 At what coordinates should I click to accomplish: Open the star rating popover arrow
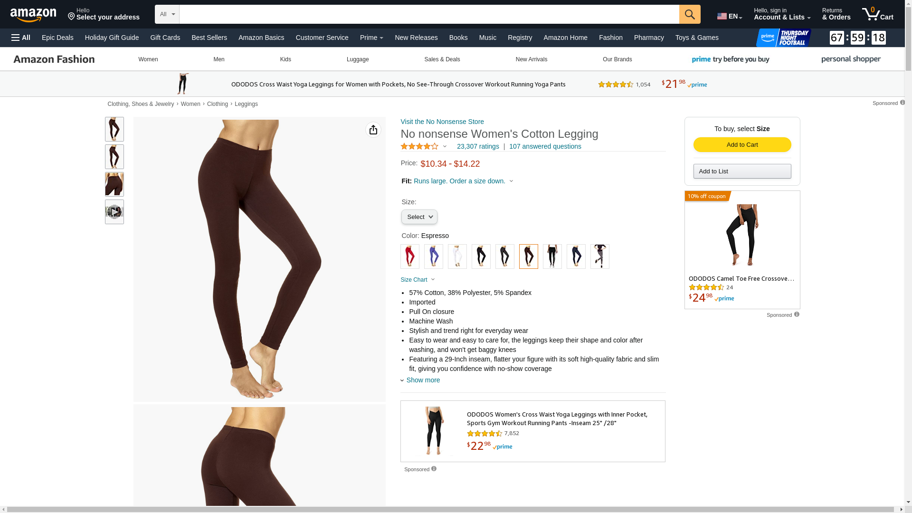point(445,146)
